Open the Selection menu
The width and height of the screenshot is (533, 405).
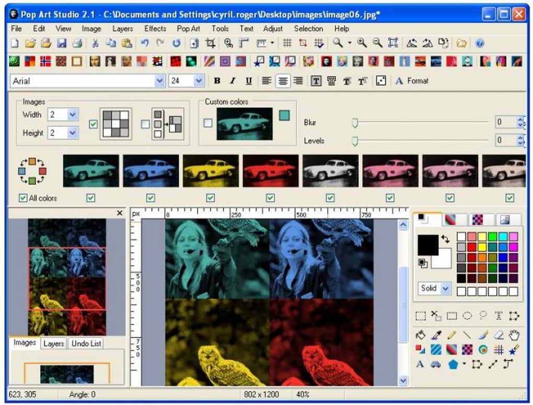309,29
